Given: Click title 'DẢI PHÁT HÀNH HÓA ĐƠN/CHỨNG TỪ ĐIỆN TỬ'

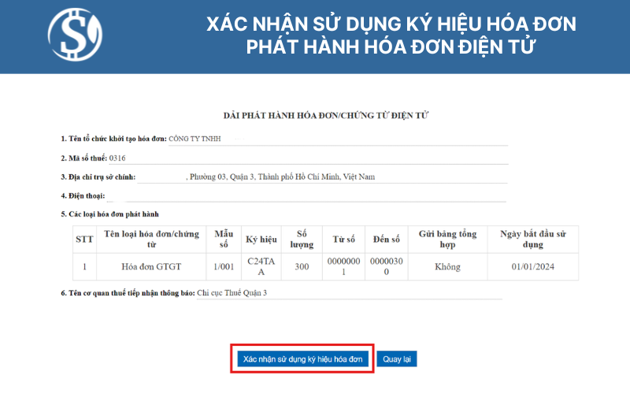Looking at the screenshot, I should 326,116.
